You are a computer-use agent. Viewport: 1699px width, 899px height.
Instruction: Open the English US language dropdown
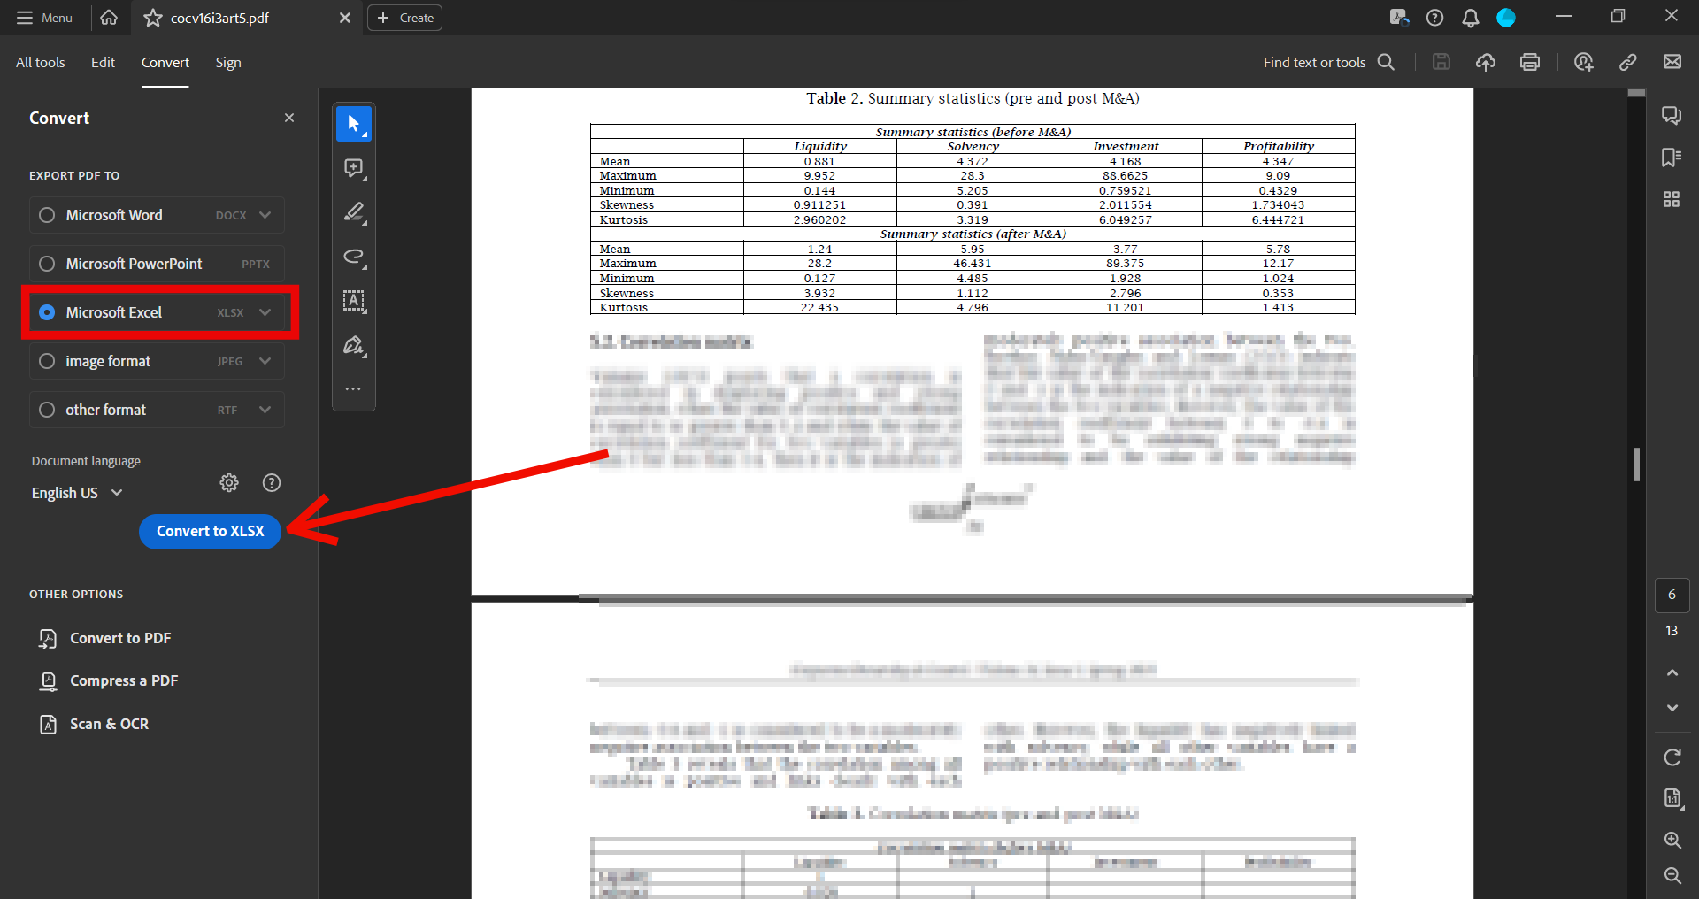coord(75,493)
